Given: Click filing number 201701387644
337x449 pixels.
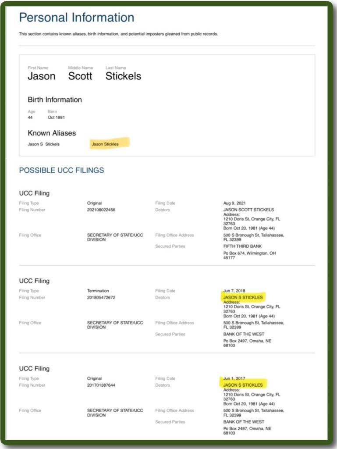Looking at the screenshot, I should click(x=101, y=385).
